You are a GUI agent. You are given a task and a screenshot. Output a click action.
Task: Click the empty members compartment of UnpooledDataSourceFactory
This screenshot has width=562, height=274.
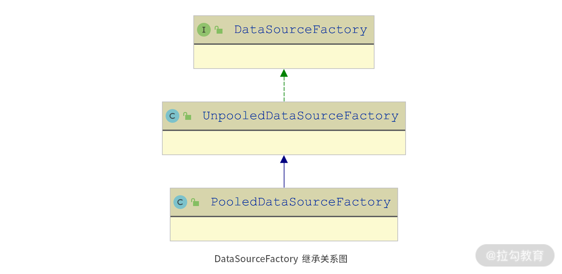pyautogui.click(x=284, y=142)
